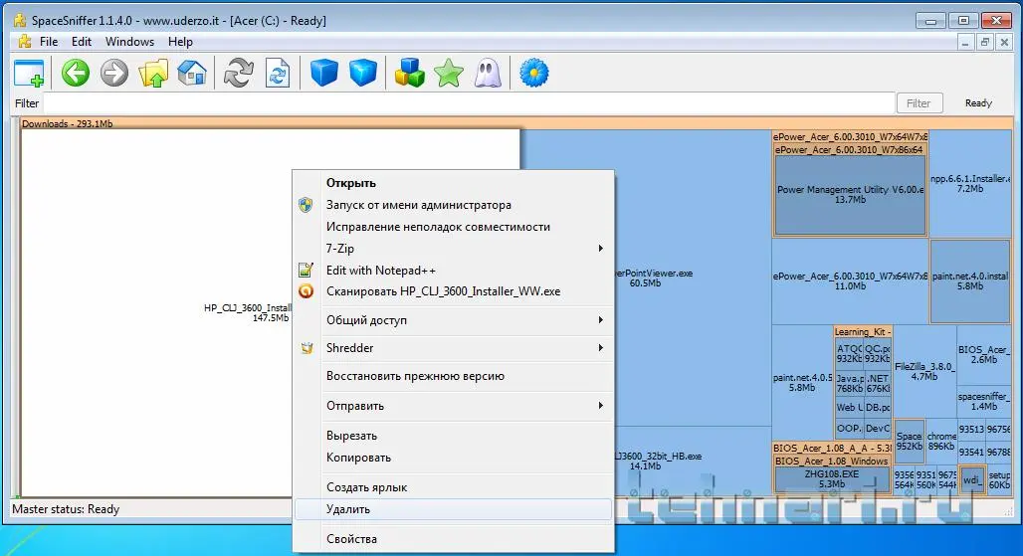Return to the home folder view
Screen dimensions: 1023x556
tap(192, 73)
